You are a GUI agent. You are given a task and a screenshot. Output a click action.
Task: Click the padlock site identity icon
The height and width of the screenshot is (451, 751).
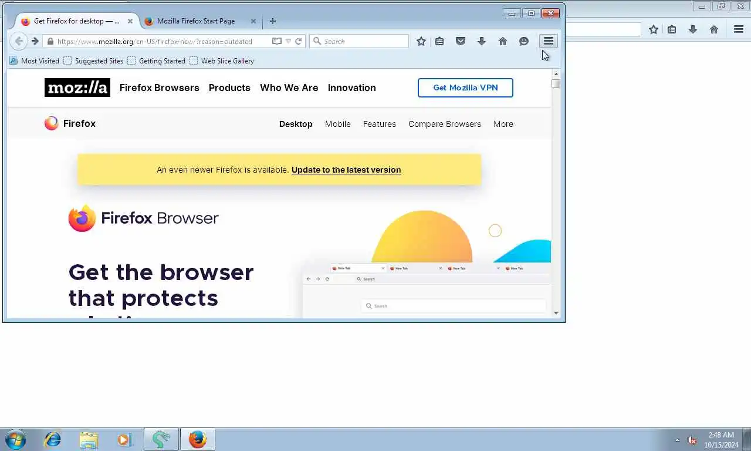pos(50,41)
